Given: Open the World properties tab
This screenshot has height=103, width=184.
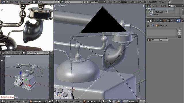Looking at the screenshot, I should click(161, 21).
